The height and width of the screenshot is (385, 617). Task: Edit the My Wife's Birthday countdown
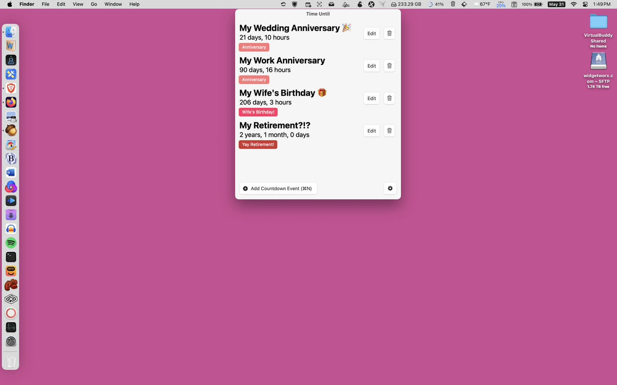pos(372,98)
